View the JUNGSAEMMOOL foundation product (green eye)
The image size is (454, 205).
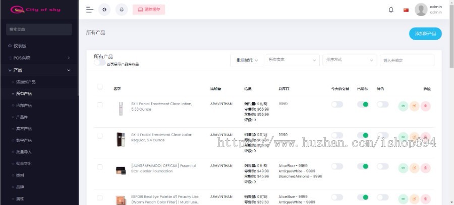coord(403,168)
